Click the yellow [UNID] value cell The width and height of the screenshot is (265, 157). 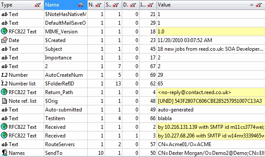click(211, 101)
